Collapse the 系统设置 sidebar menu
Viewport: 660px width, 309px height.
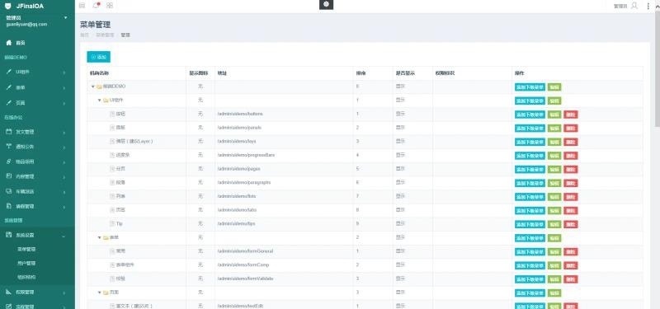37,236
